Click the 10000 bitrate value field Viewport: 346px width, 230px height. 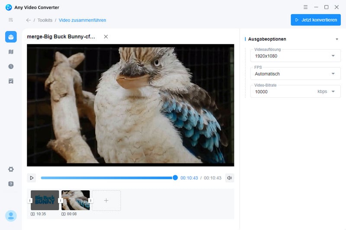(x=261, y=92)
